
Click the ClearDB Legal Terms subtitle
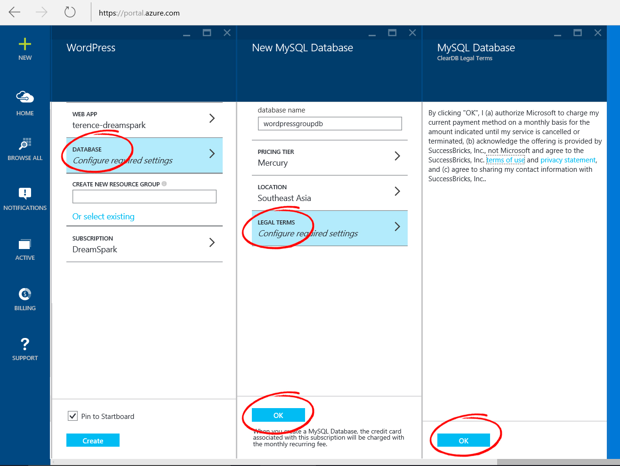465,58
